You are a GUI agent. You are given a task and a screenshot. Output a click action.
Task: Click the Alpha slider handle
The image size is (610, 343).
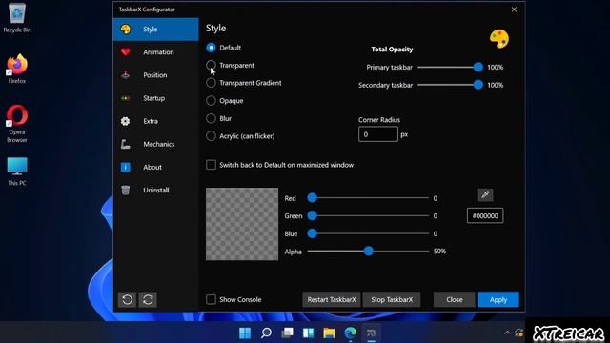369,252
